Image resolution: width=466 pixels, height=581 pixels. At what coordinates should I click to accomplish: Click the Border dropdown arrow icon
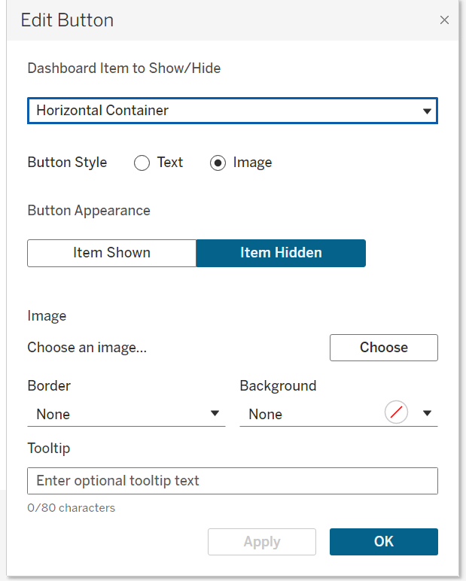pos(215,413)
